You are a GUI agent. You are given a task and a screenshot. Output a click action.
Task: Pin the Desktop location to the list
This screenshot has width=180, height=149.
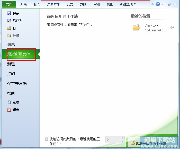(172, 27)
